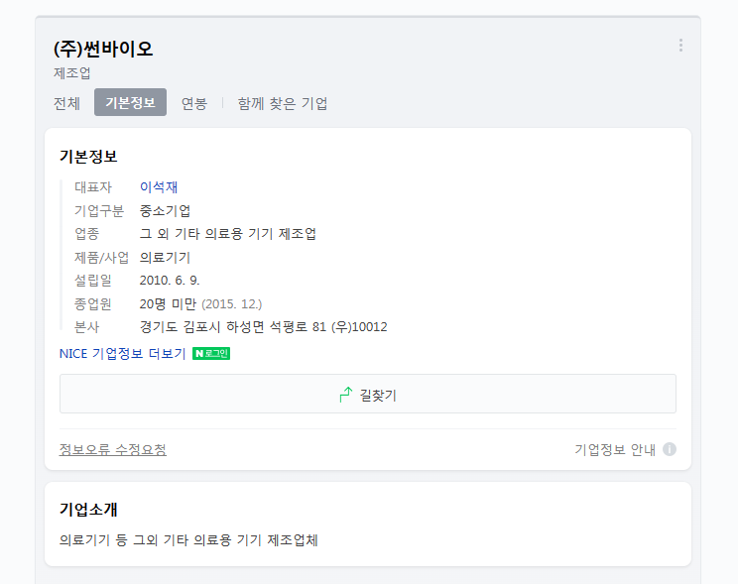Click the 길찾기 directions button
738x584 pixels.
point(368,394)
